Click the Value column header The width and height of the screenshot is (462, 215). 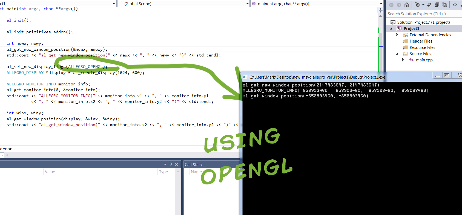tap(50, 172)
